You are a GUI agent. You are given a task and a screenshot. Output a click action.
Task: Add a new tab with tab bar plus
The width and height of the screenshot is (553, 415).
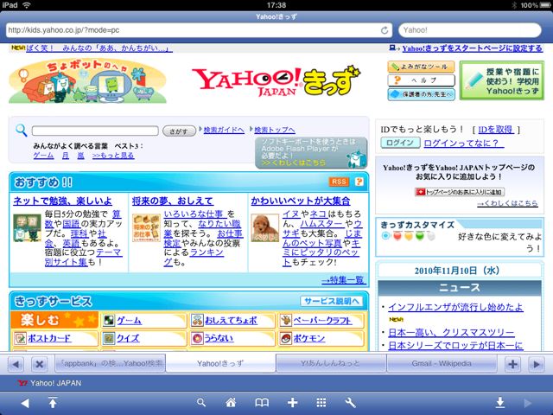[x=512, y=364]
